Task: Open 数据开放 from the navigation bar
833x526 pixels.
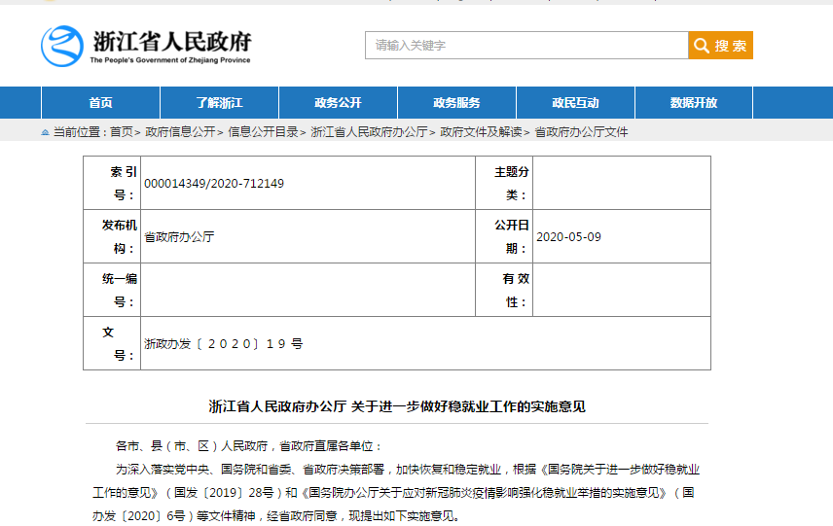Action: pos(694,103)
